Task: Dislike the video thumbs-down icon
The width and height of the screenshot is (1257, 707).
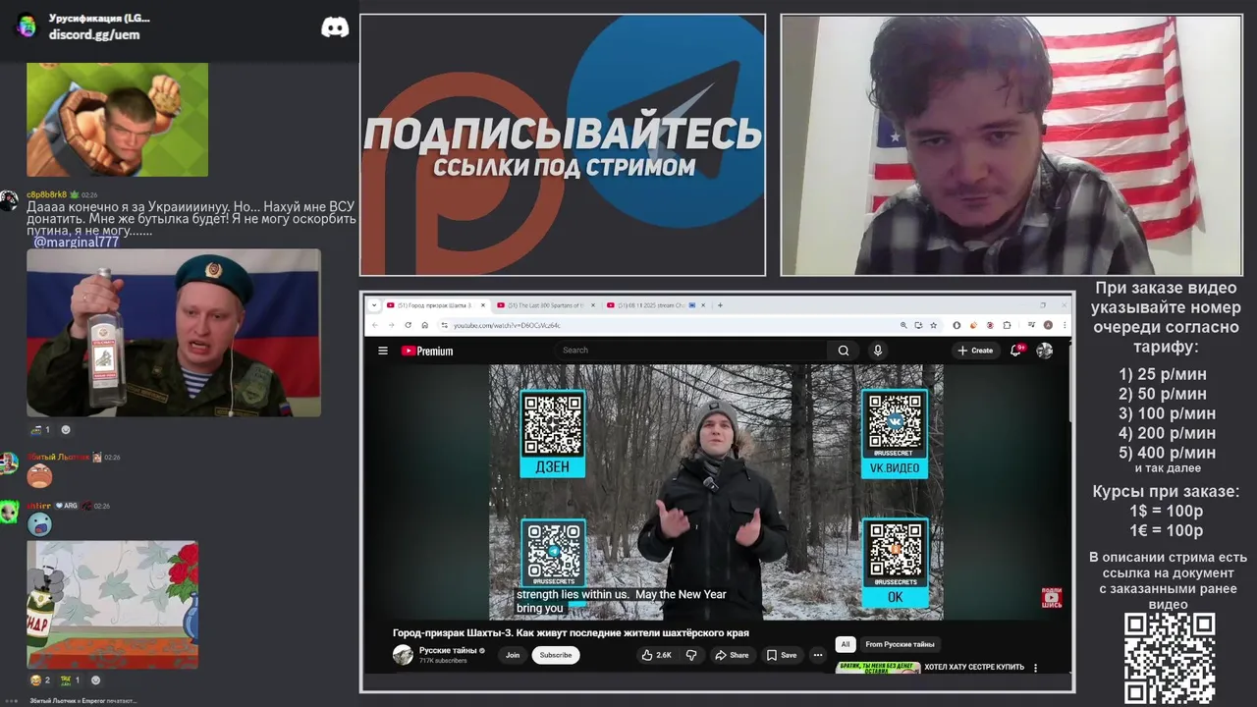Action: coord(691,655)
